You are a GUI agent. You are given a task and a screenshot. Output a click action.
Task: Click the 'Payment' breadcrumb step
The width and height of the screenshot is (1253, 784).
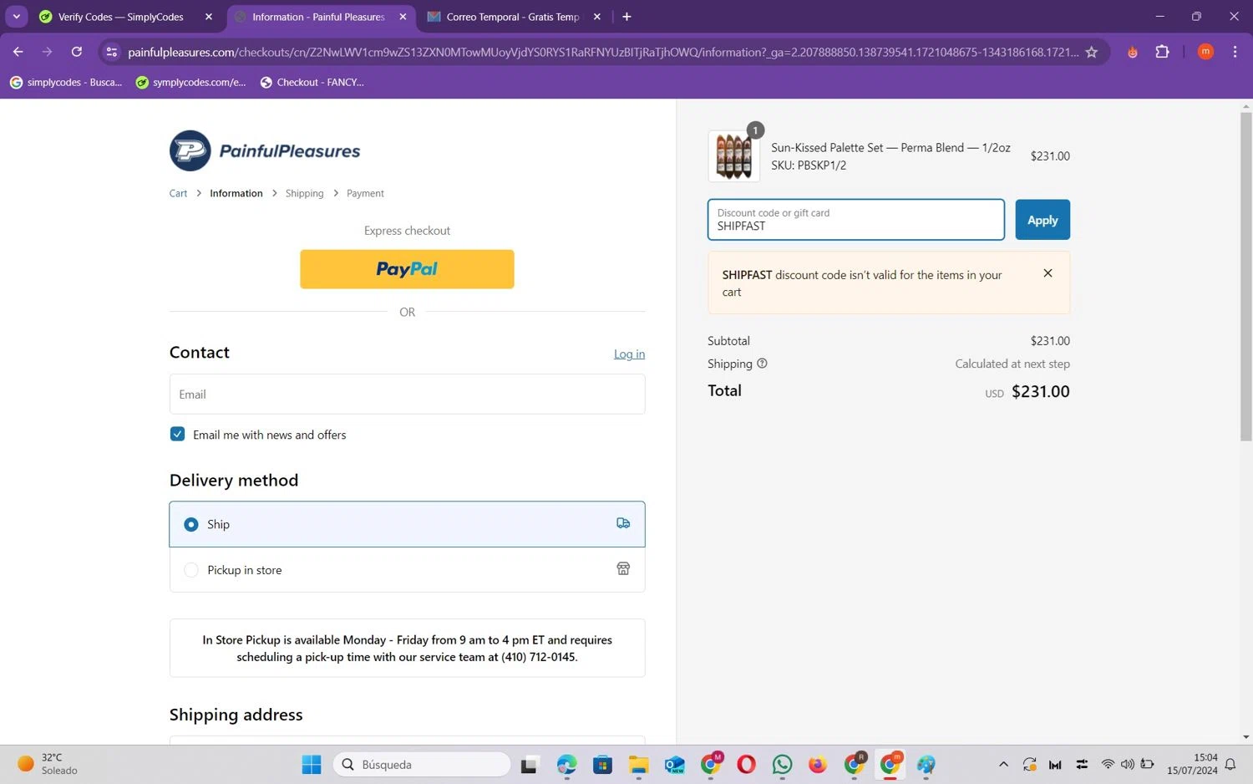click(365, 193)
